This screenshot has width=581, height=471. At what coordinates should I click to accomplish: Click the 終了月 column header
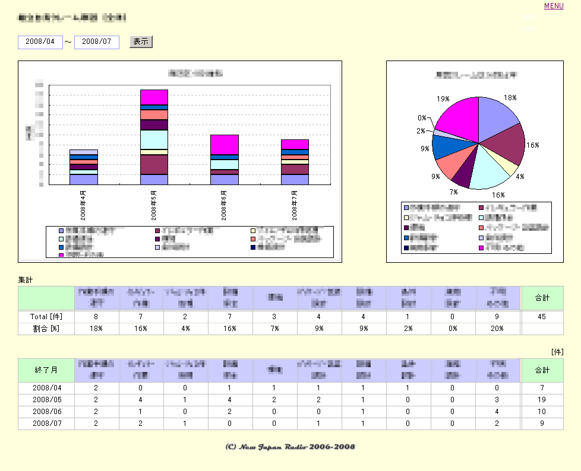coord(46,370)
